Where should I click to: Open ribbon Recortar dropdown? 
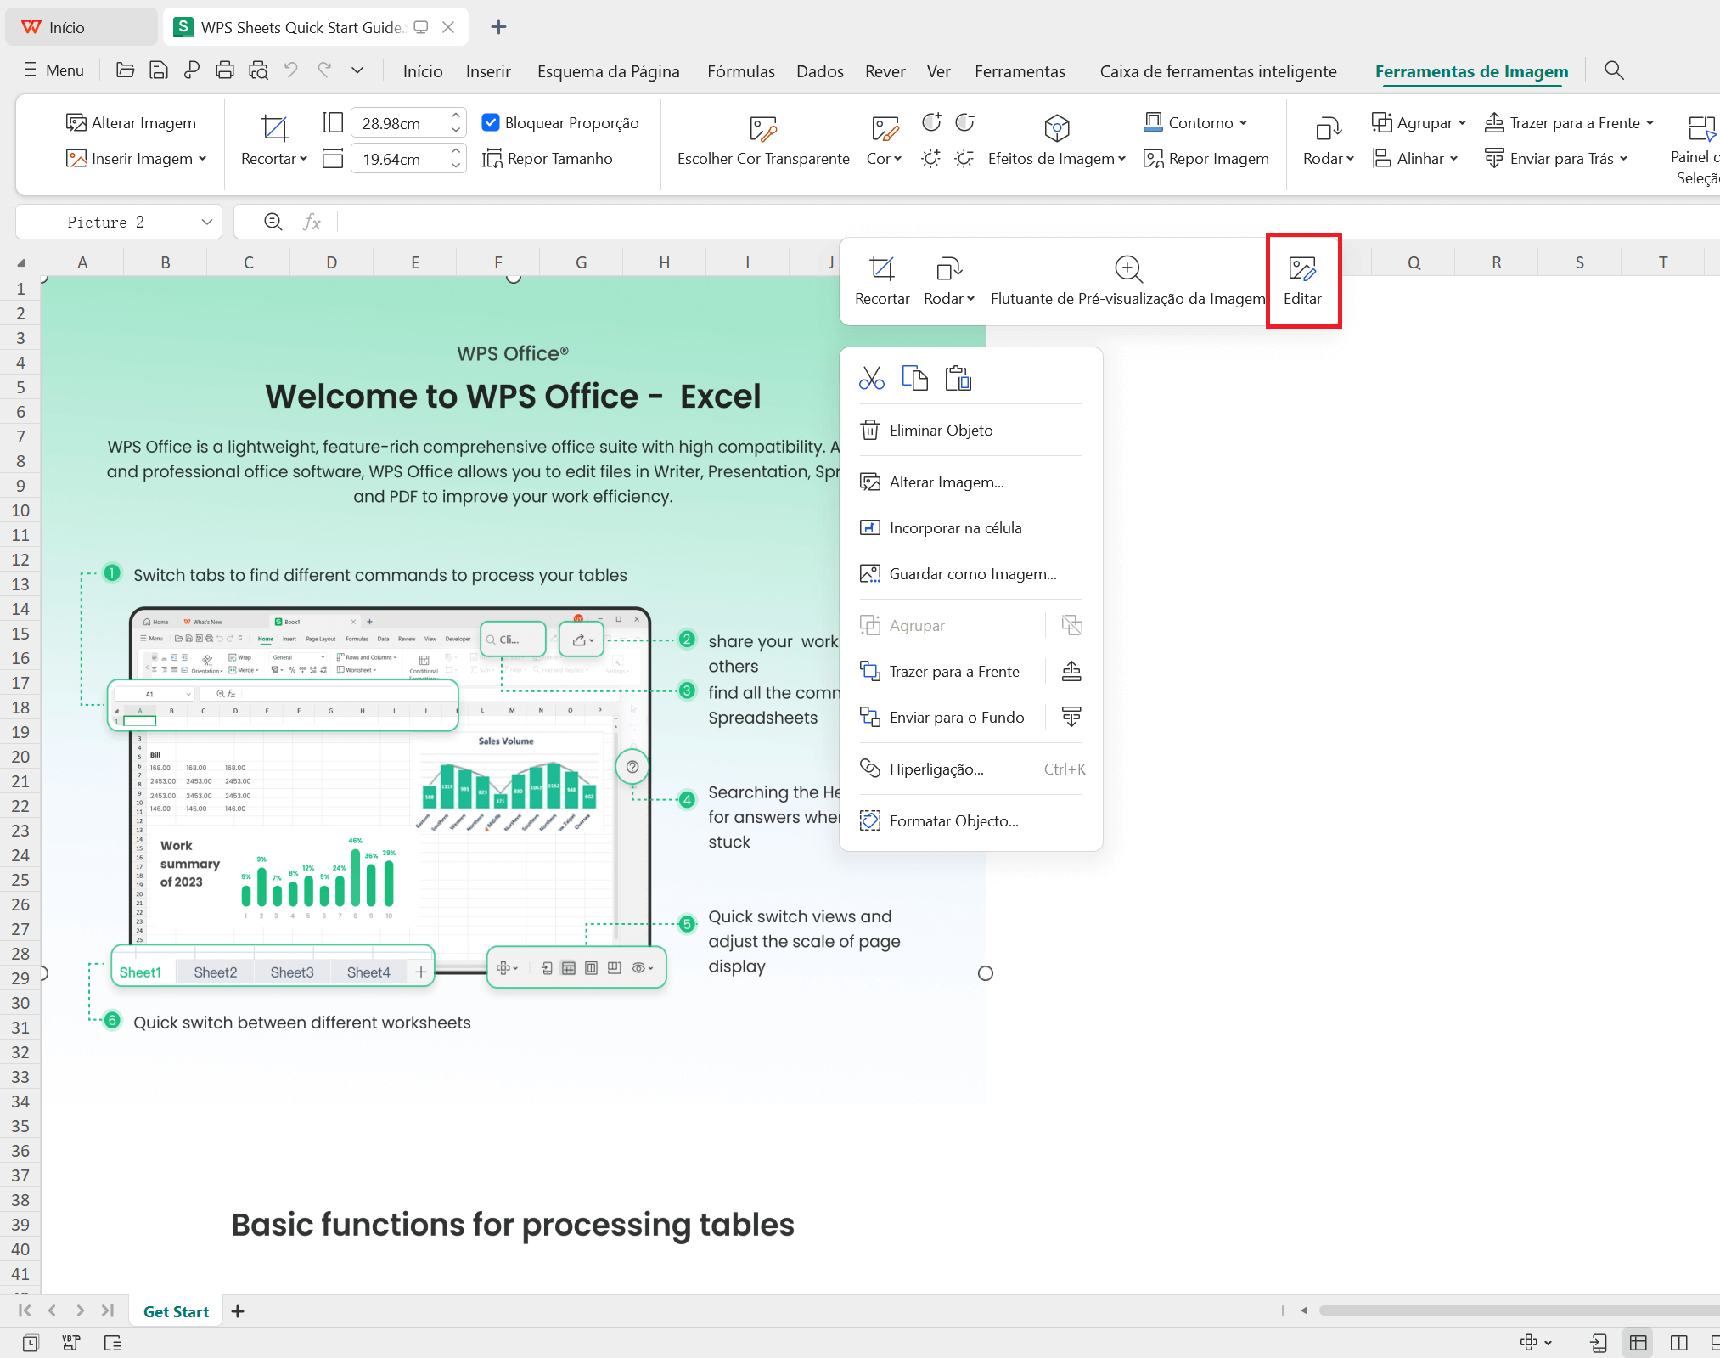[274, 141]
